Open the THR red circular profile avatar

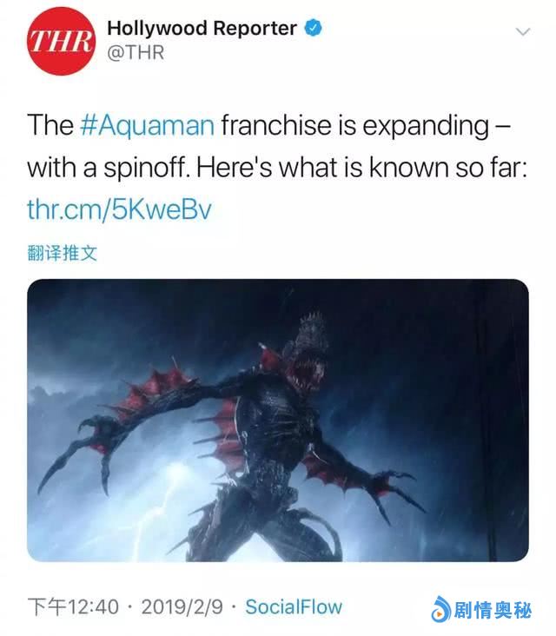[x=61, y=41]
